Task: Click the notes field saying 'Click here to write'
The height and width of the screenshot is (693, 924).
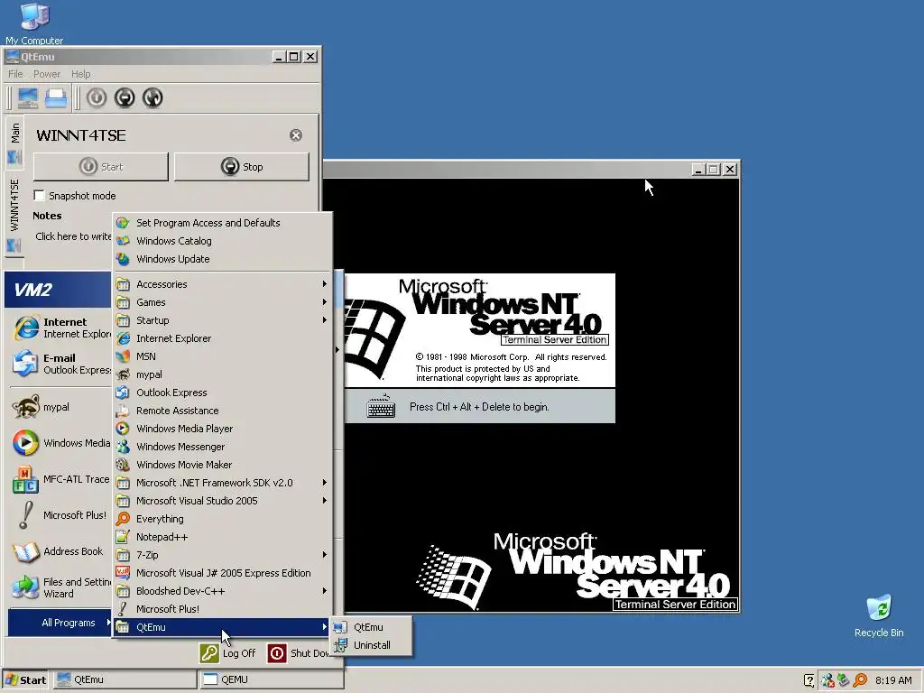Action: click(73, 236)
